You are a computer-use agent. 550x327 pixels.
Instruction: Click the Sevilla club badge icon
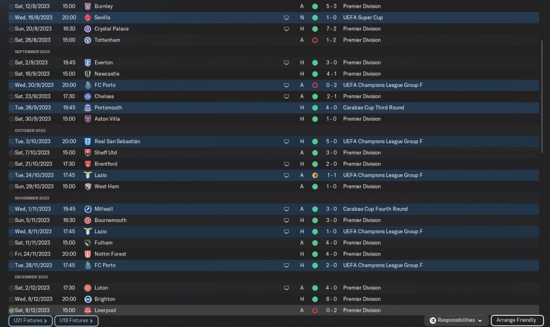pos(88,18)
